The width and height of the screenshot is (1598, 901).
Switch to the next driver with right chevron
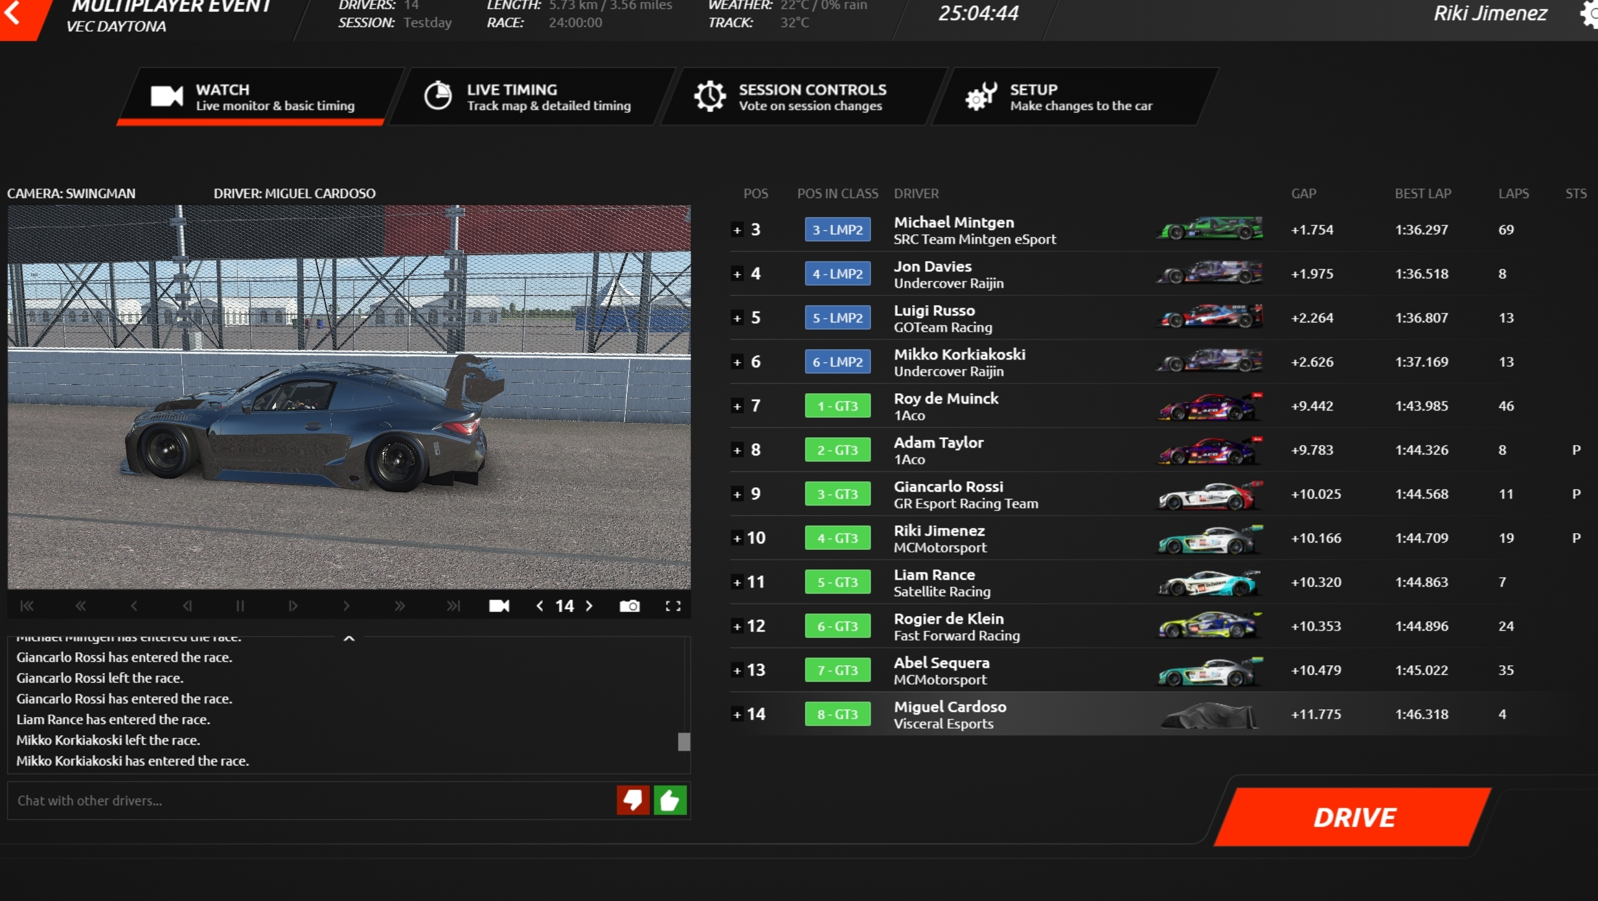589,606
